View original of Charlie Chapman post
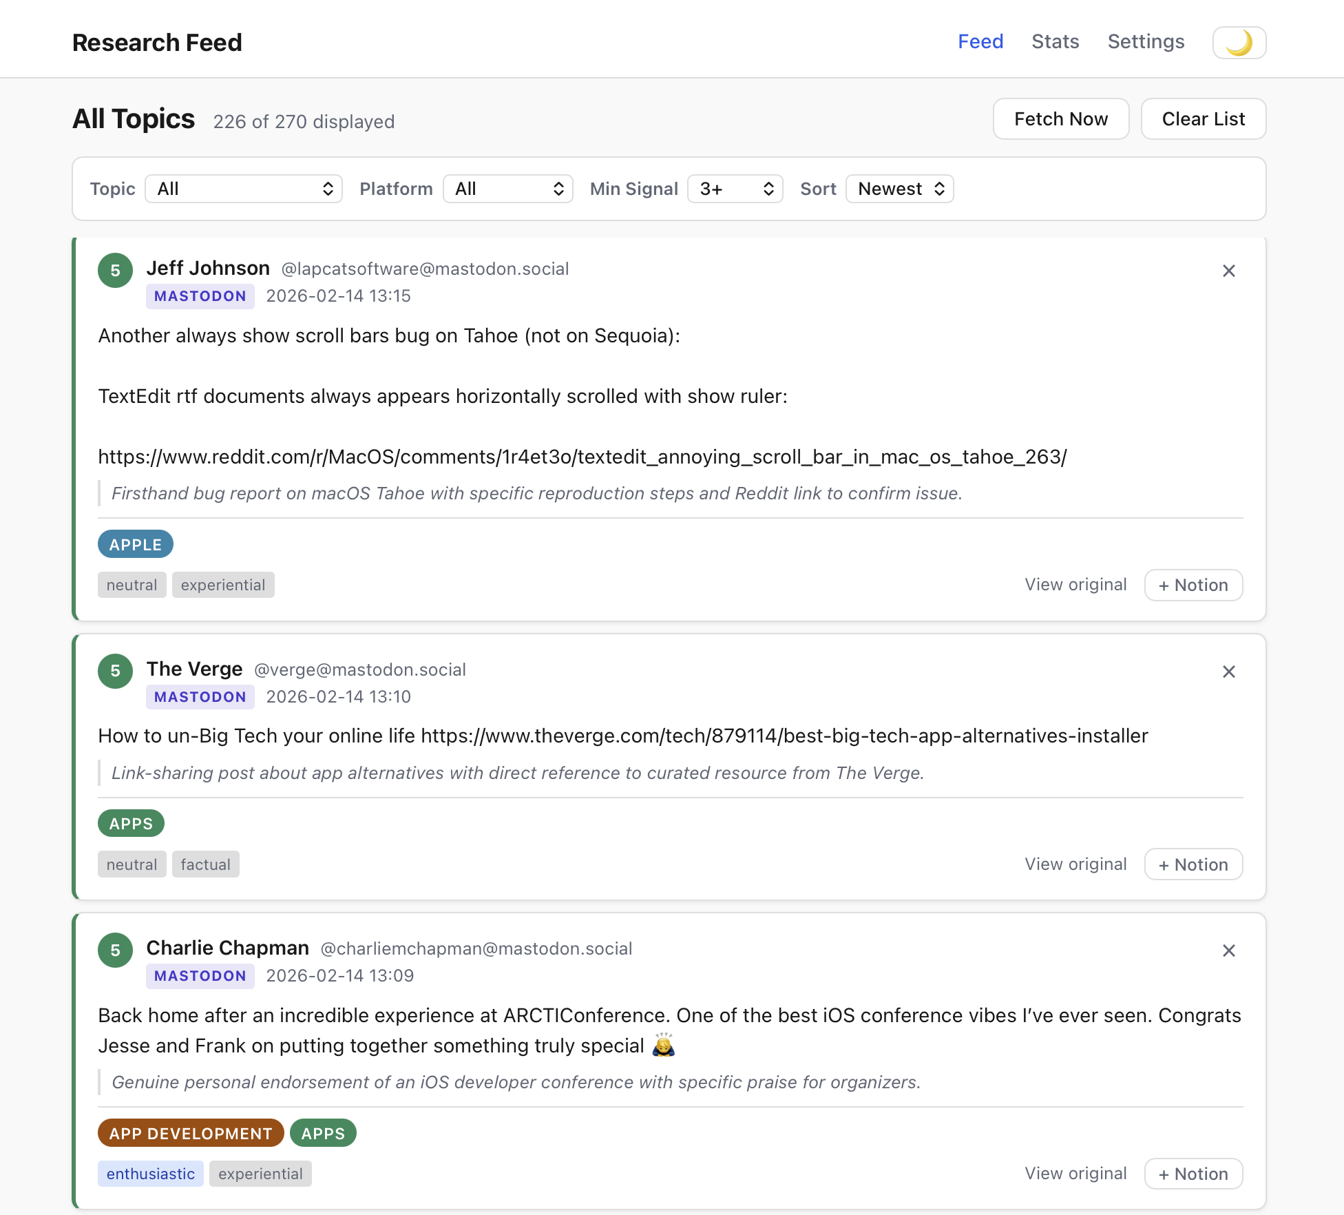 1075,1174
